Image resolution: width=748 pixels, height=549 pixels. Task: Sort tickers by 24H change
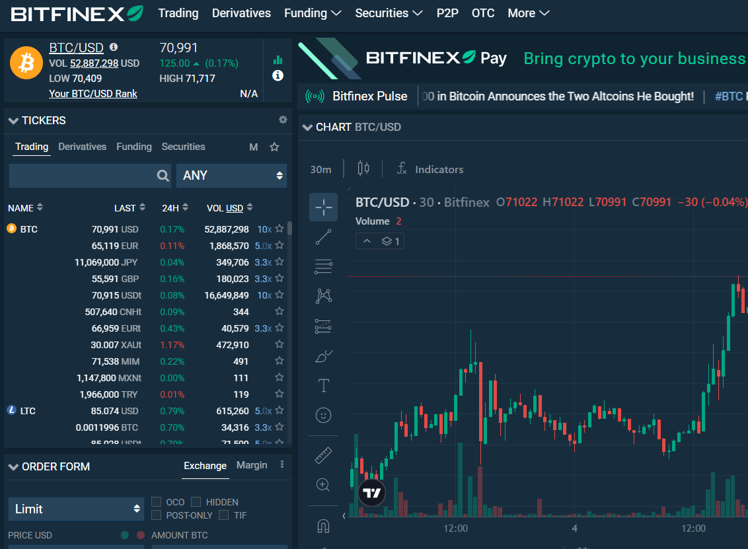coord(174,208)
